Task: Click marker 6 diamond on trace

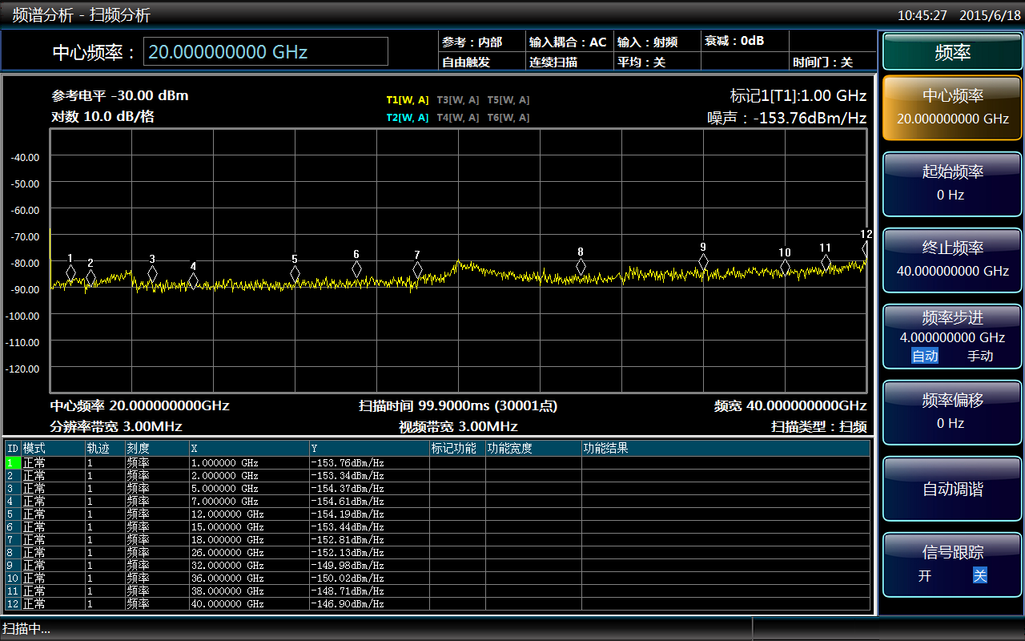Action: tap(356, 268)
